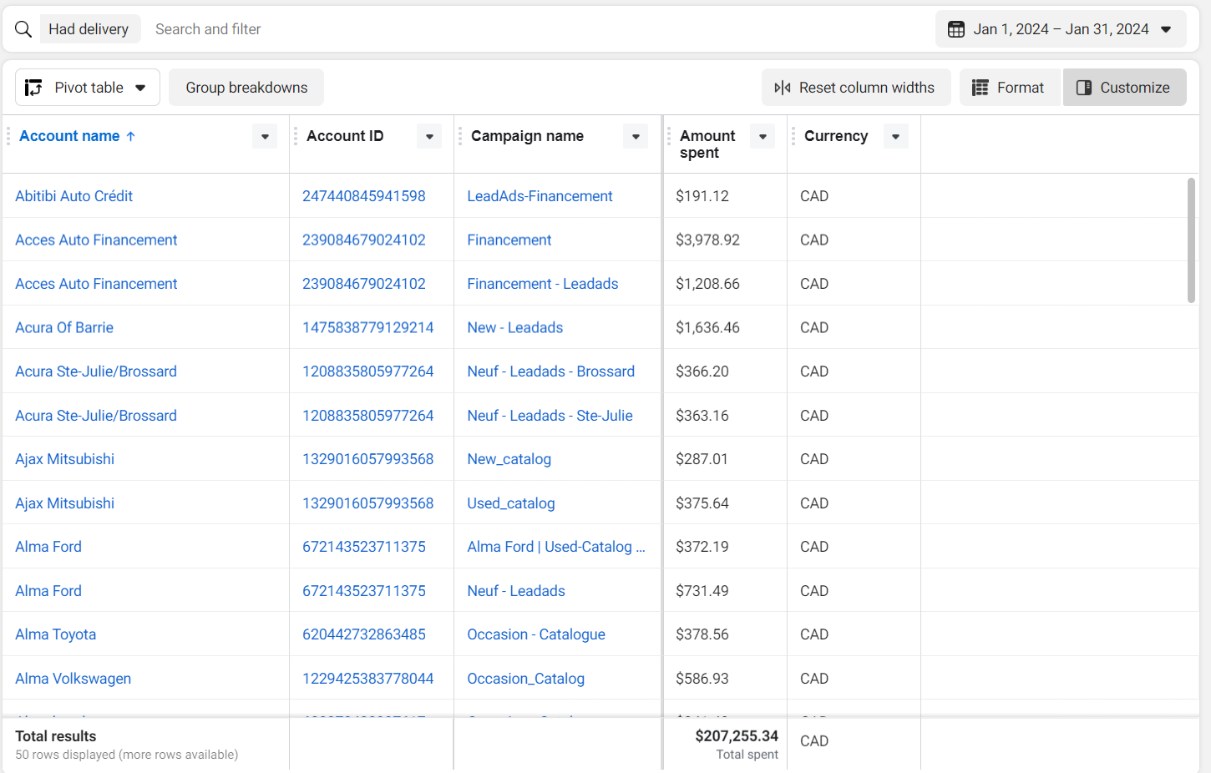1211x773 pixels.
Task: Click the sort arrow beside Account name
Action: point(131,136)
